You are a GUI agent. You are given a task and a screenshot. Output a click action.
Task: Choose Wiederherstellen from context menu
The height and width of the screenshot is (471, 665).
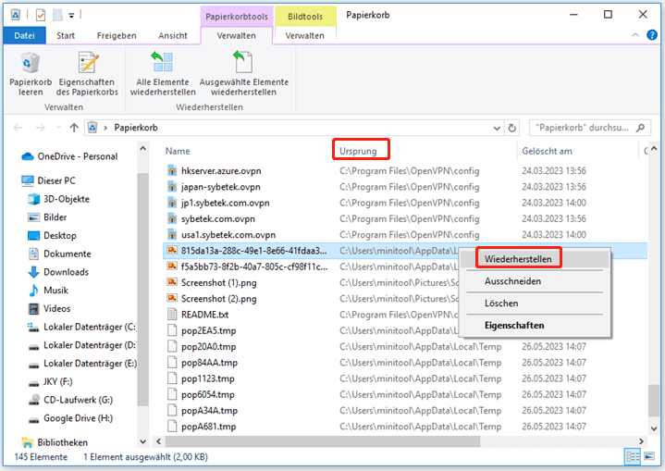pos(535,259)
